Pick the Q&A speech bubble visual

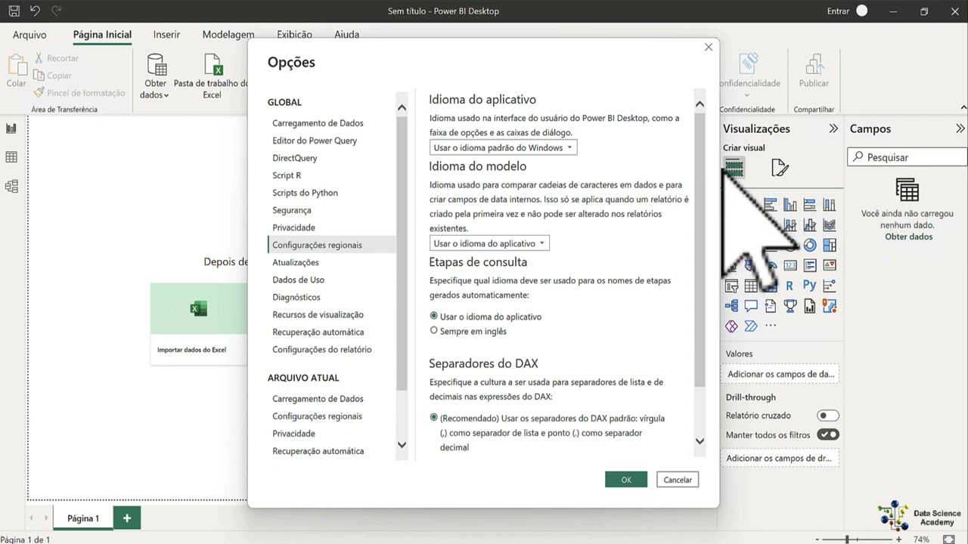751,306
